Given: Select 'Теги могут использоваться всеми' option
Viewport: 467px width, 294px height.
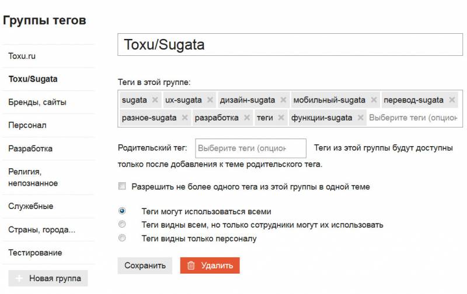Looking at the screenshot, I should click(x=122, y=211).
